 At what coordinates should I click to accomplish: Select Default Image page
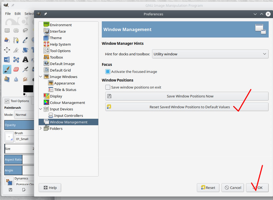click(62, 64)
